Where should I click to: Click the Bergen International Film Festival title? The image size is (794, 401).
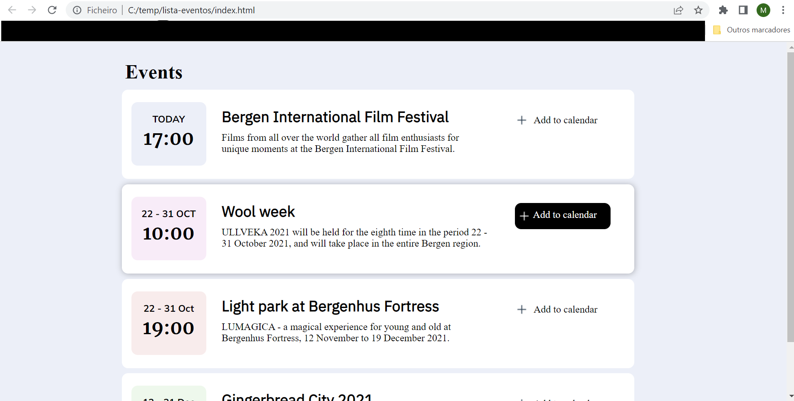(335, 117)
